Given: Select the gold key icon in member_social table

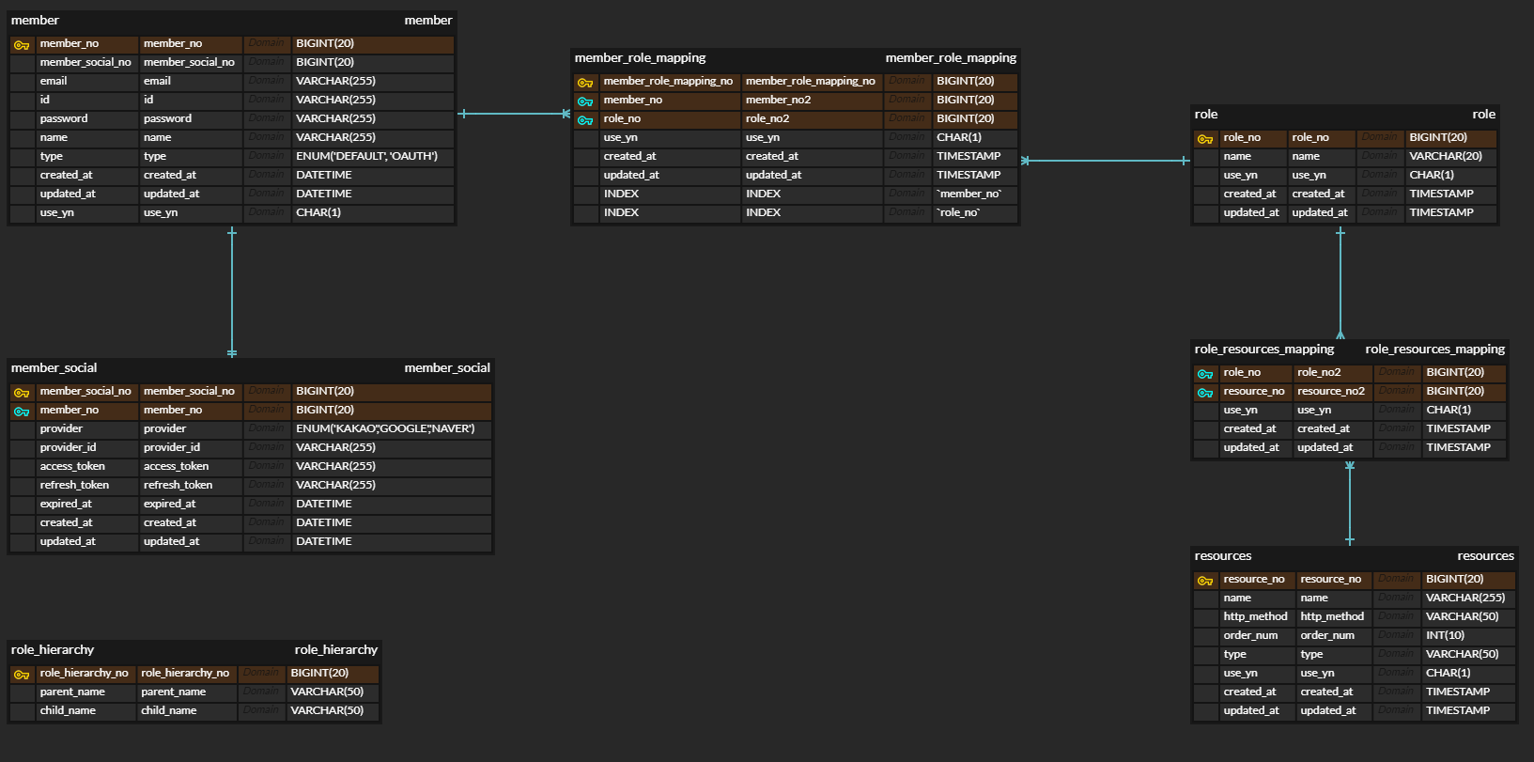Looking at the screenshot, I should point(22,392).
